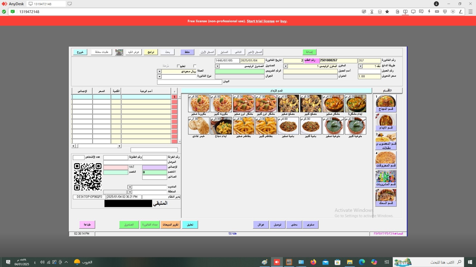Image resolution: width=476 pixels, height=267 pixels.
Task: Open the AnyDesk file transfer icon
Action: click(397, 12)
